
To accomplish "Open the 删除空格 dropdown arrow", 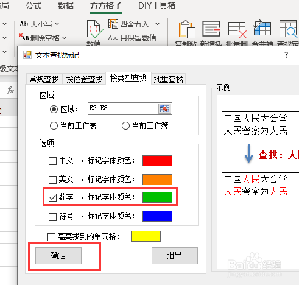I will pos(65,38).
